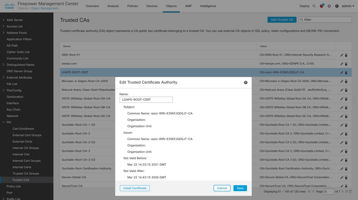Select Trusted CA Groups in sidebar
This screenshot has height=200, width=358.
coord(26,173)
